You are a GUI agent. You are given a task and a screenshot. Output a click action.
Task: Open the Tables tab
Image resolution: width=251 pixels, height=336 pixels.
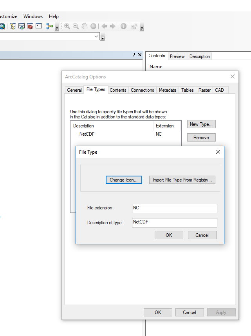[x=187, y=90]
